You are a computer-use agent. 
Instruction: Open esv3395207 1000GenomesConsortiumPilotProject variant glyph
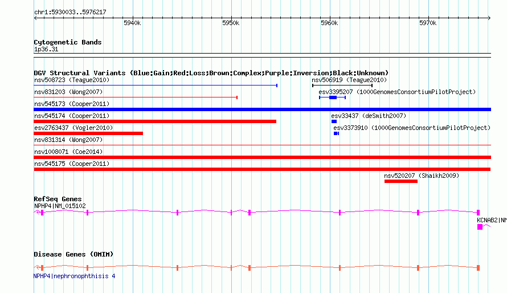pos(332,97)
